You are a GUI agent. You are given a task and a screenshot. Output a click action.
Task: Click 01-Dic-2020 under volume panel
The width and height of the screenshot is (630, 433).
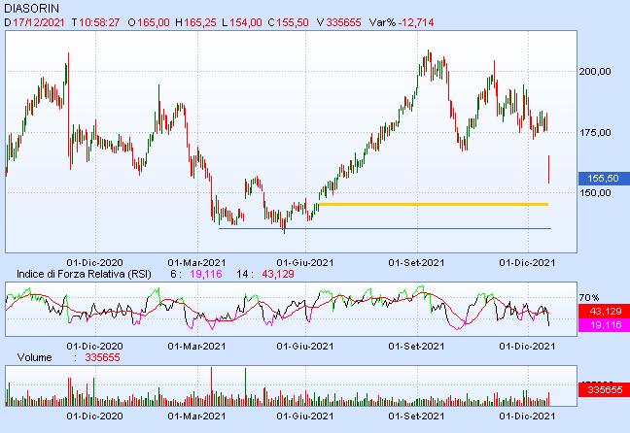coord(95,416)
